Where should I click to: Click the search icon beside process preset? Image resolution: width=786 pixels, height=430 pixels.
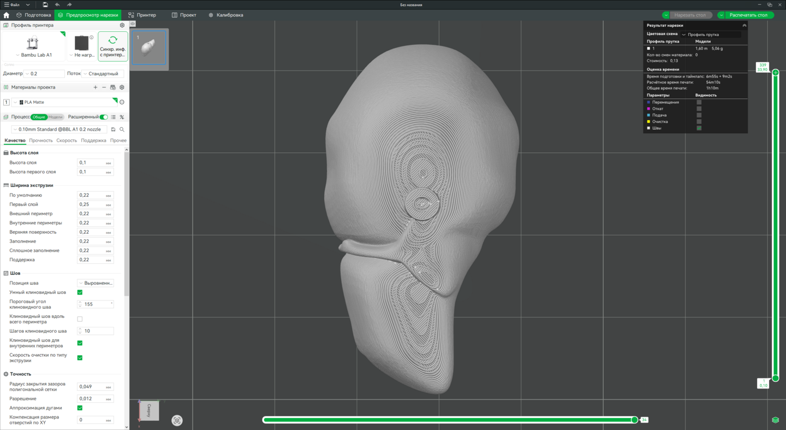tap(122, 129)
